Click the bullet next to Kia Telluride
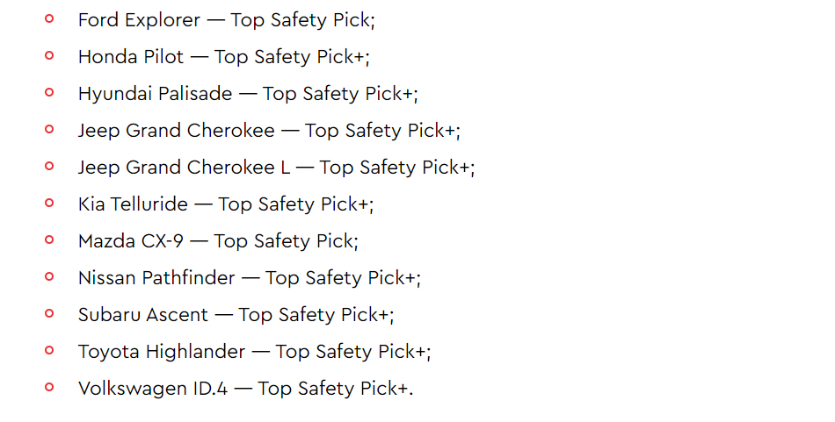The width and height of the screenshot is (835, 422). [49, 203]
